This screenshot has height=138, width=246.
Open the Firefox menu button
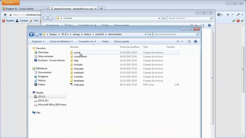[10, 3]
